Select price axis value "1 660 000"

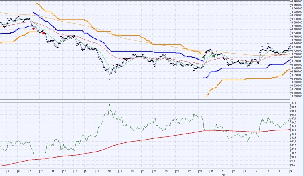click(x=297, y=72)
